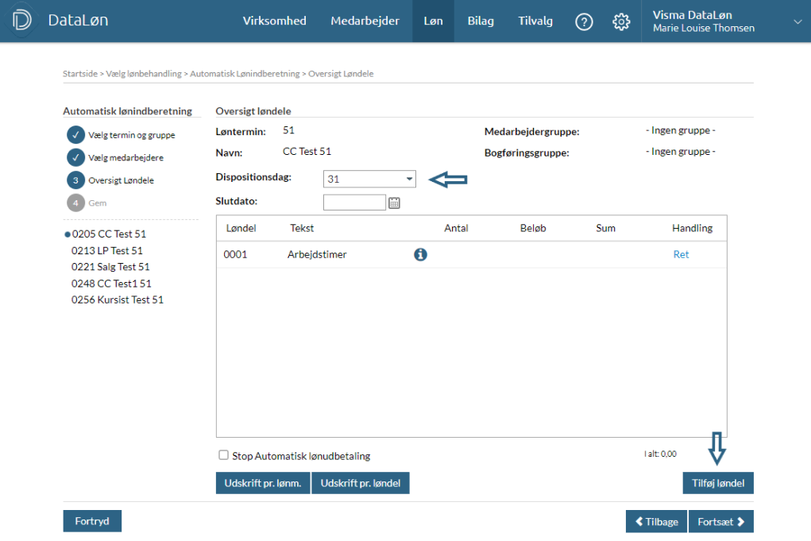The width and height of the screenshot is (811, 541).
Task: Click the Handling column header
Action: coord(692,228)
